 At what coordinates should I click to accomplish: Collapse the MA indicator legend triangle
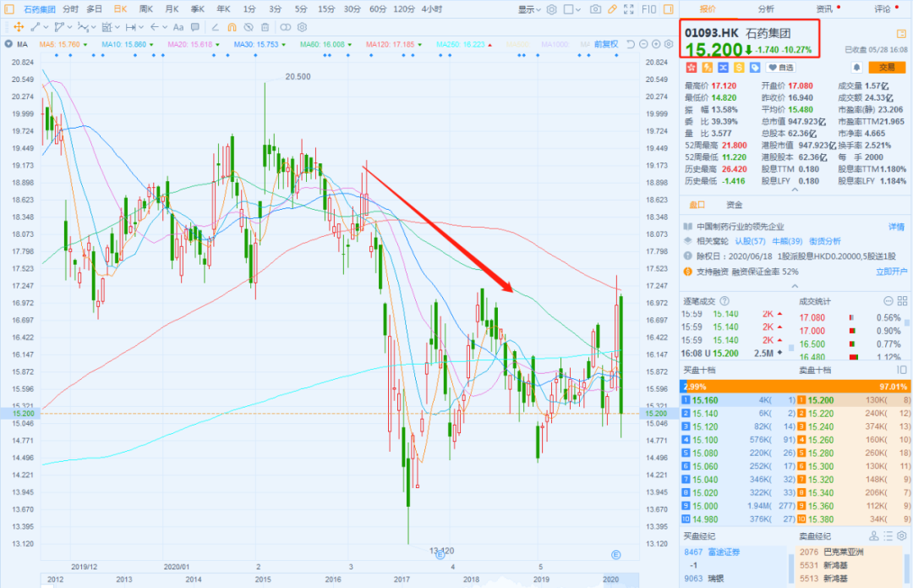click(8, 44)
